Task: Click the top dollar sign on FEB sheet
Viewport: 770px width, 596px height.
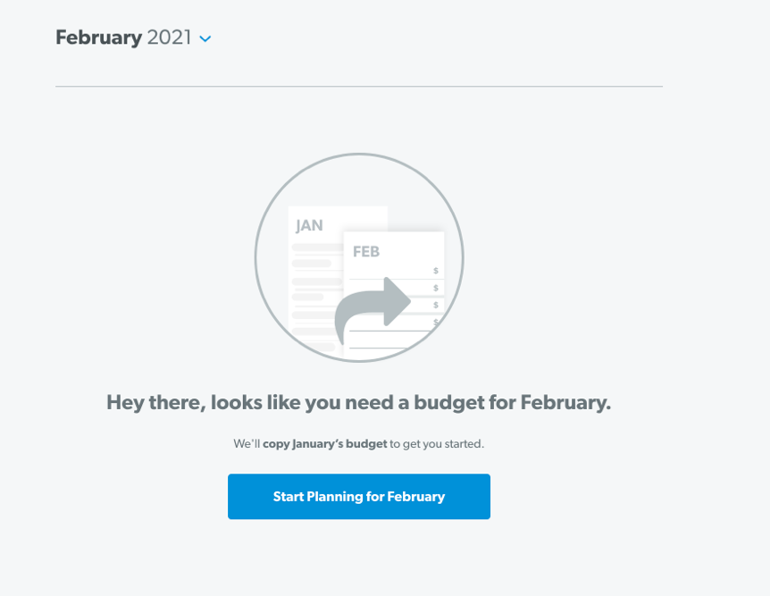Action: (436, 271)
